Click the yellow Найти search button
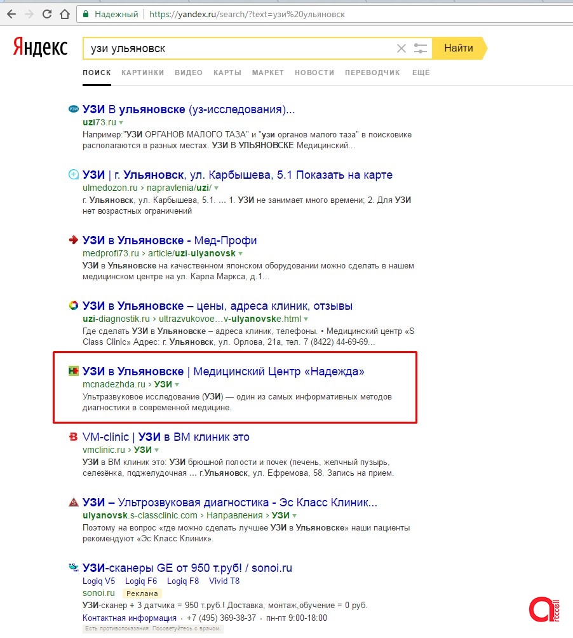The height and width of the screenshot is (638, 573). pyautogui.click(x=459, y=48)
